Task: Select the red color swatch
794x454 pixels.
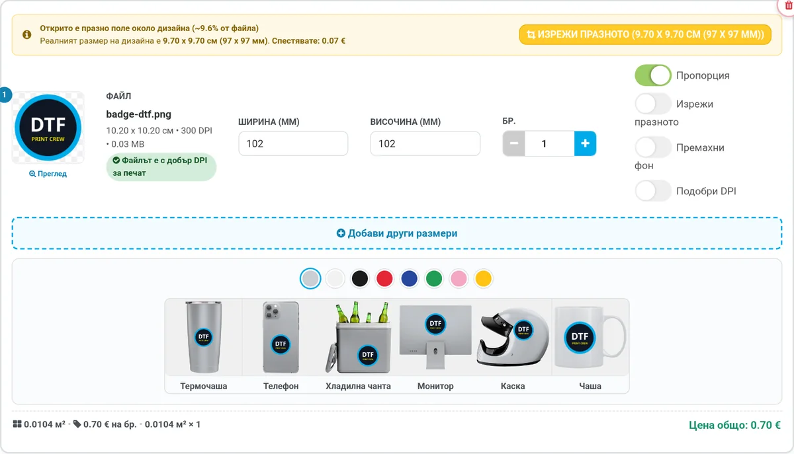Action: pos(385,279)
